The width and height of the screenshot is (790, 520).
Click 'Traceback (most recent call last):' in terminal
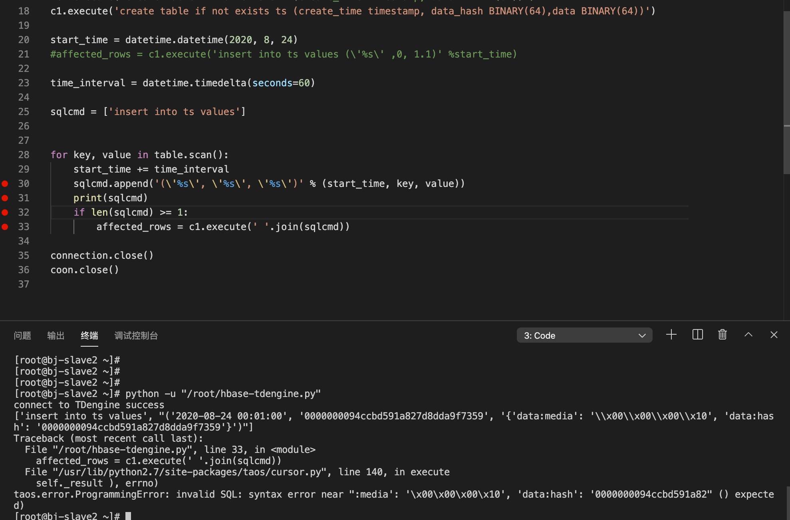tap(108, 439)
